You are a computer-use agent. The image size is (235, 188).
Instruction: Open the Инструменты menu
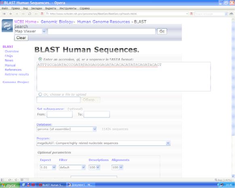68,8
